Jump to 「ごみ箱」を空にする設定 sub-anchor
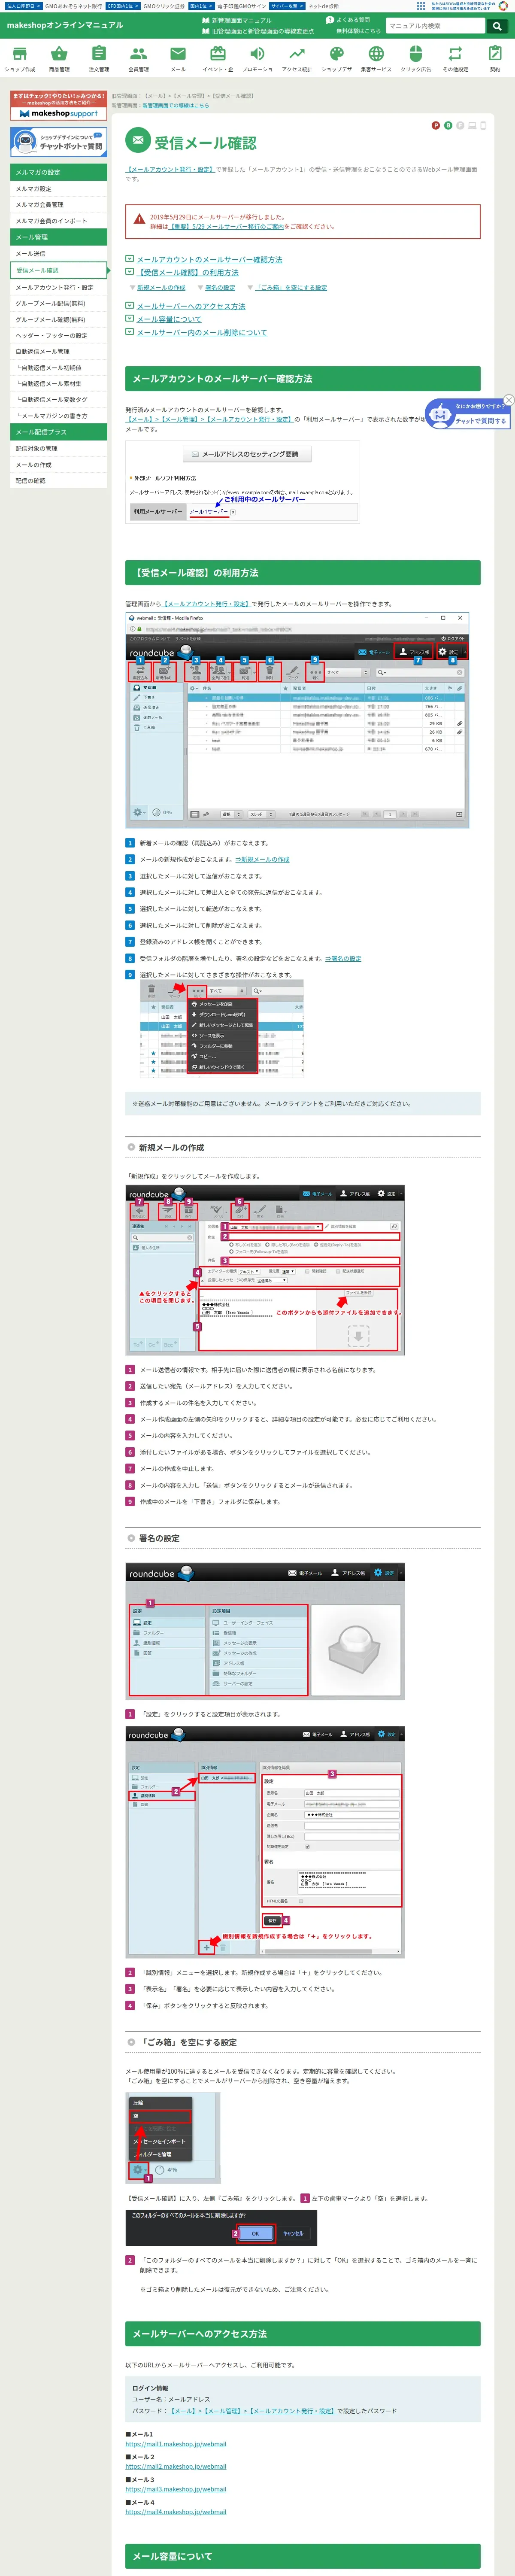This screenshot has width=515, height=2576. coord(291,288)
